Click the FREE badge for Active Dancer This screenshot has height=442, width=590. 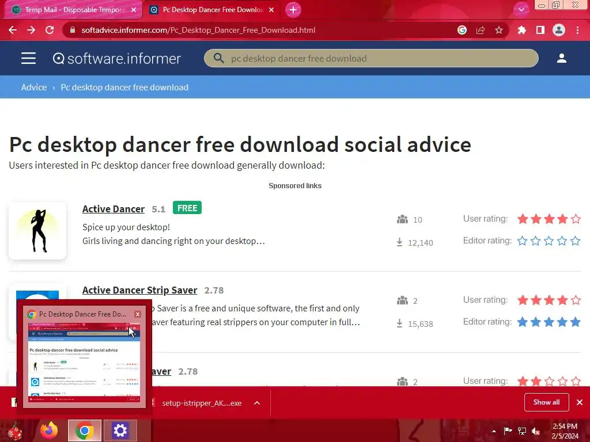pyautogui.click(x=187, y=208)
